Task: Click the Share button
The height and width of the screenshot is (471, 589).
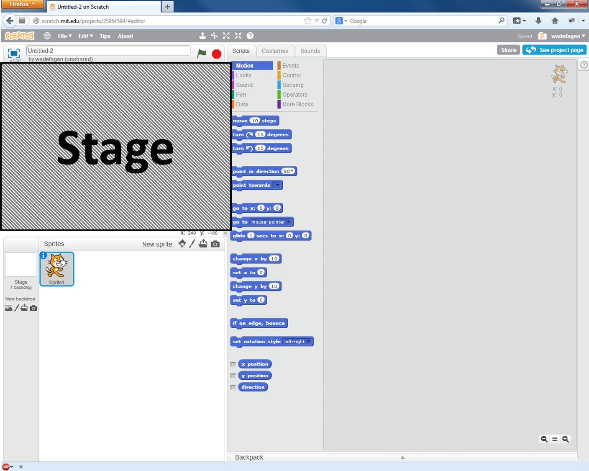Action: (508, 50)
